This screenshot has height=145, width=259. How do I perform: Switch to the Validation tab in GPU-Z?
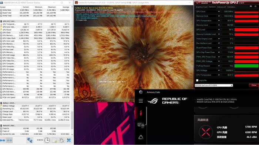click(x=231, y=7)
